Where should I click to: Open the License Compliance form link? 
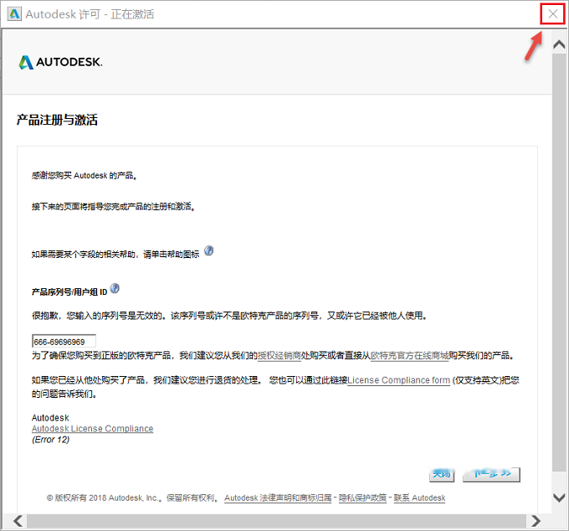398,380
